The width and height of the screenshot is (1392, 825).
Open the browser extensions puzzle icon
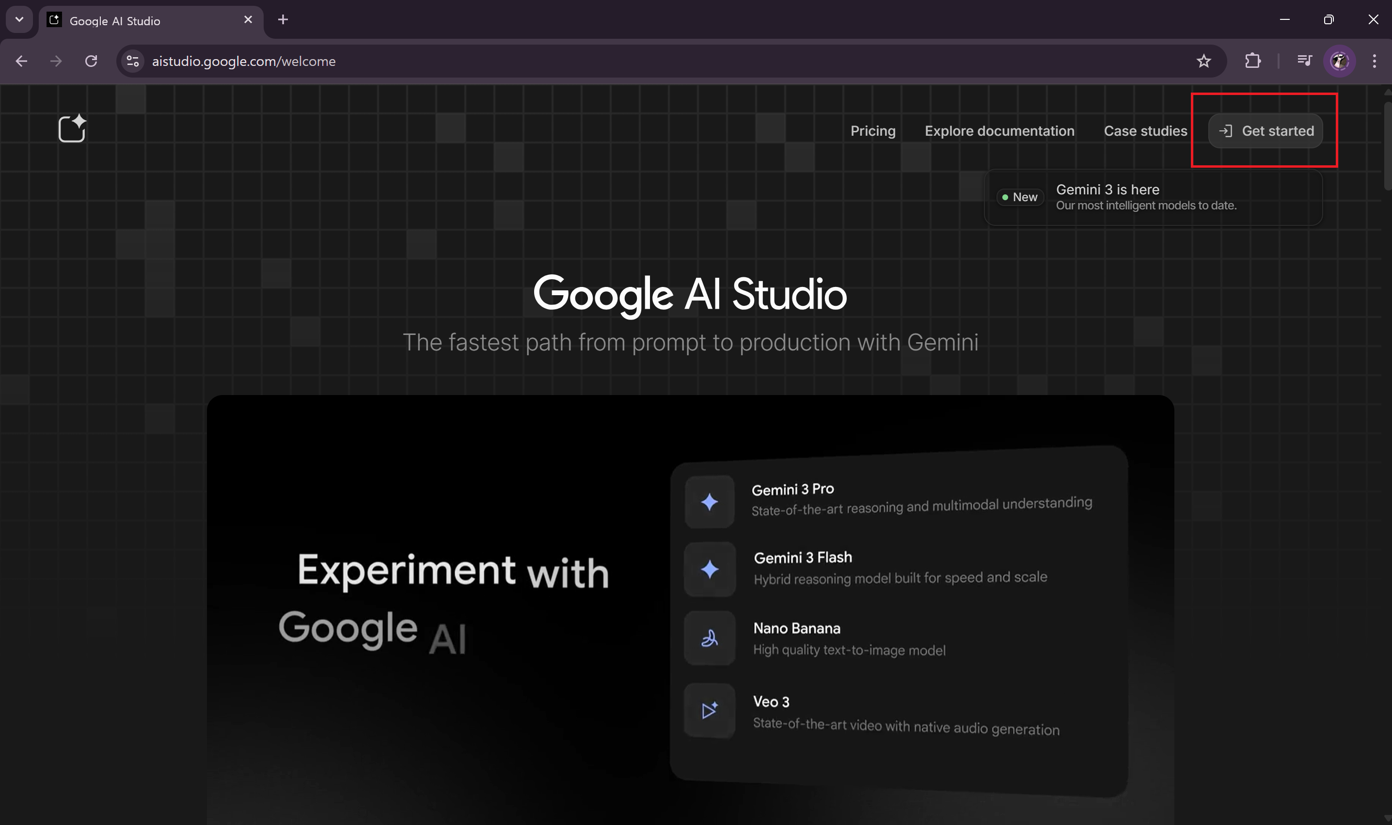[x=1252, y=61]
